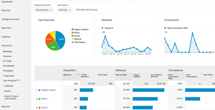Image resolution: width=215 pixels, height=110 pixels.
Task: Click the Goal Conversion Rate legend dot
Action: [x=165, y=28]
